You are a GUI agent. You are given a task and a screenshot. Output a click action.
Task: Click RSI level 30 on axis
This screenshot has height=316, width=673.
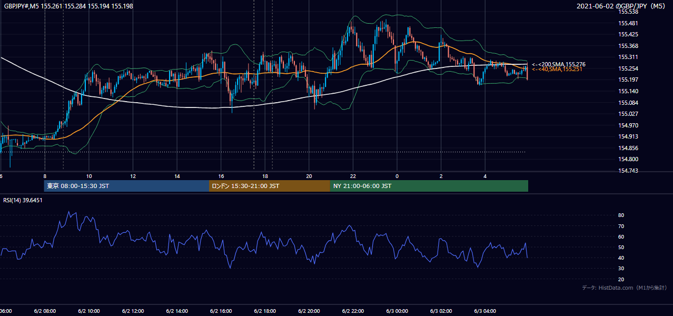click(621, 269)
